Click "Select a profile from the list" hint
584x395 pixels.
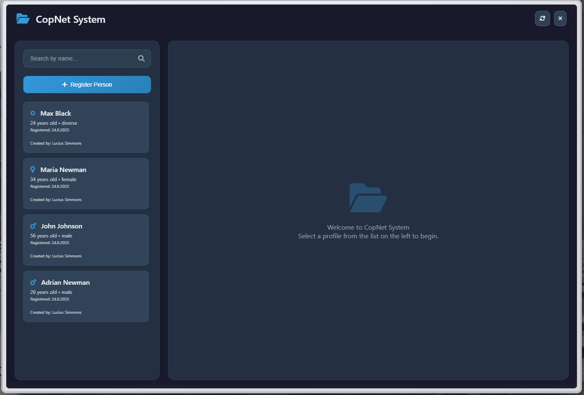tap(368, 236)
